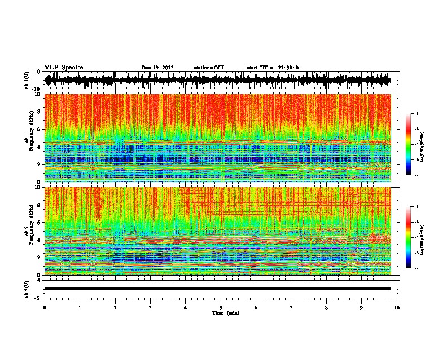Click the ch.3 flat black trace line
This screenshot has width=447, height=345.
pyautogui.click(x=218, y=289)
